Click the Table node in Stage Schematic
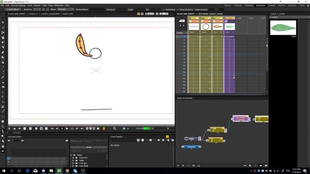The height and width of the screenshot is (174, 310). (x=191, y=139)
